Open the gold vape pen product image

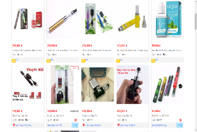coord(63,19)
